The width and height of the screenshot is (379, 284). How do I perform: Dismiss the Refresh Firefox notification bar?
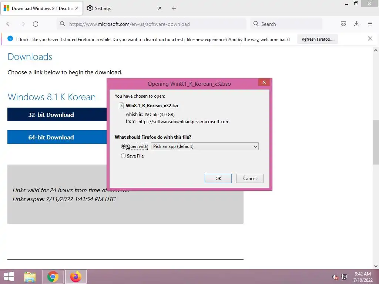370,38
